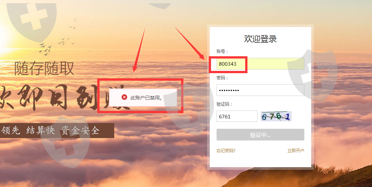This screenshot has width=372, height=187.
Task: Focus the 账号 field containing 800343
Action: [x=260, y=64]
